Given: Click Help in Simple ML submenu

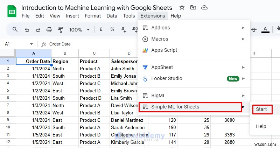Looking at the screenshot, I should click(x=261, y=126).
